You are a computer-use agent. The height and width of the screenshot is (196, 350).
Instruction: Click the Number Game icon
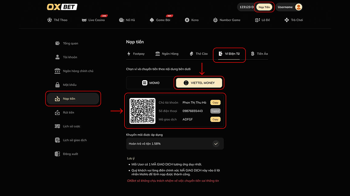pos(215,20)
